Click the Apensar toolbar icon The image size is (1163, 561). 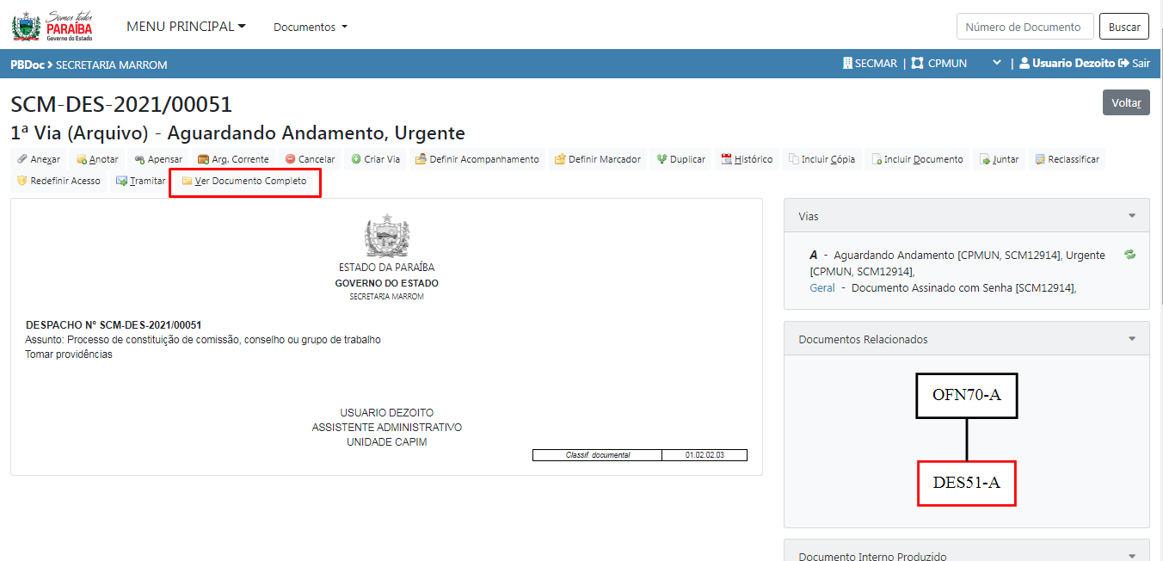139,159
